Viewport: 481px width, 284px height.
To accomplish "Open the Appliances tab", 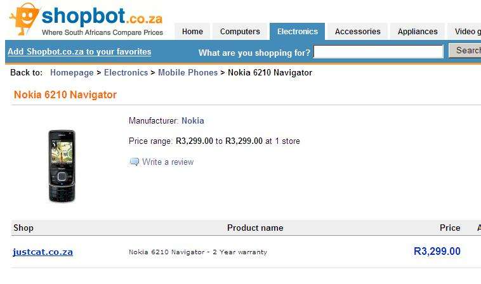I will [x=418, y=32].
